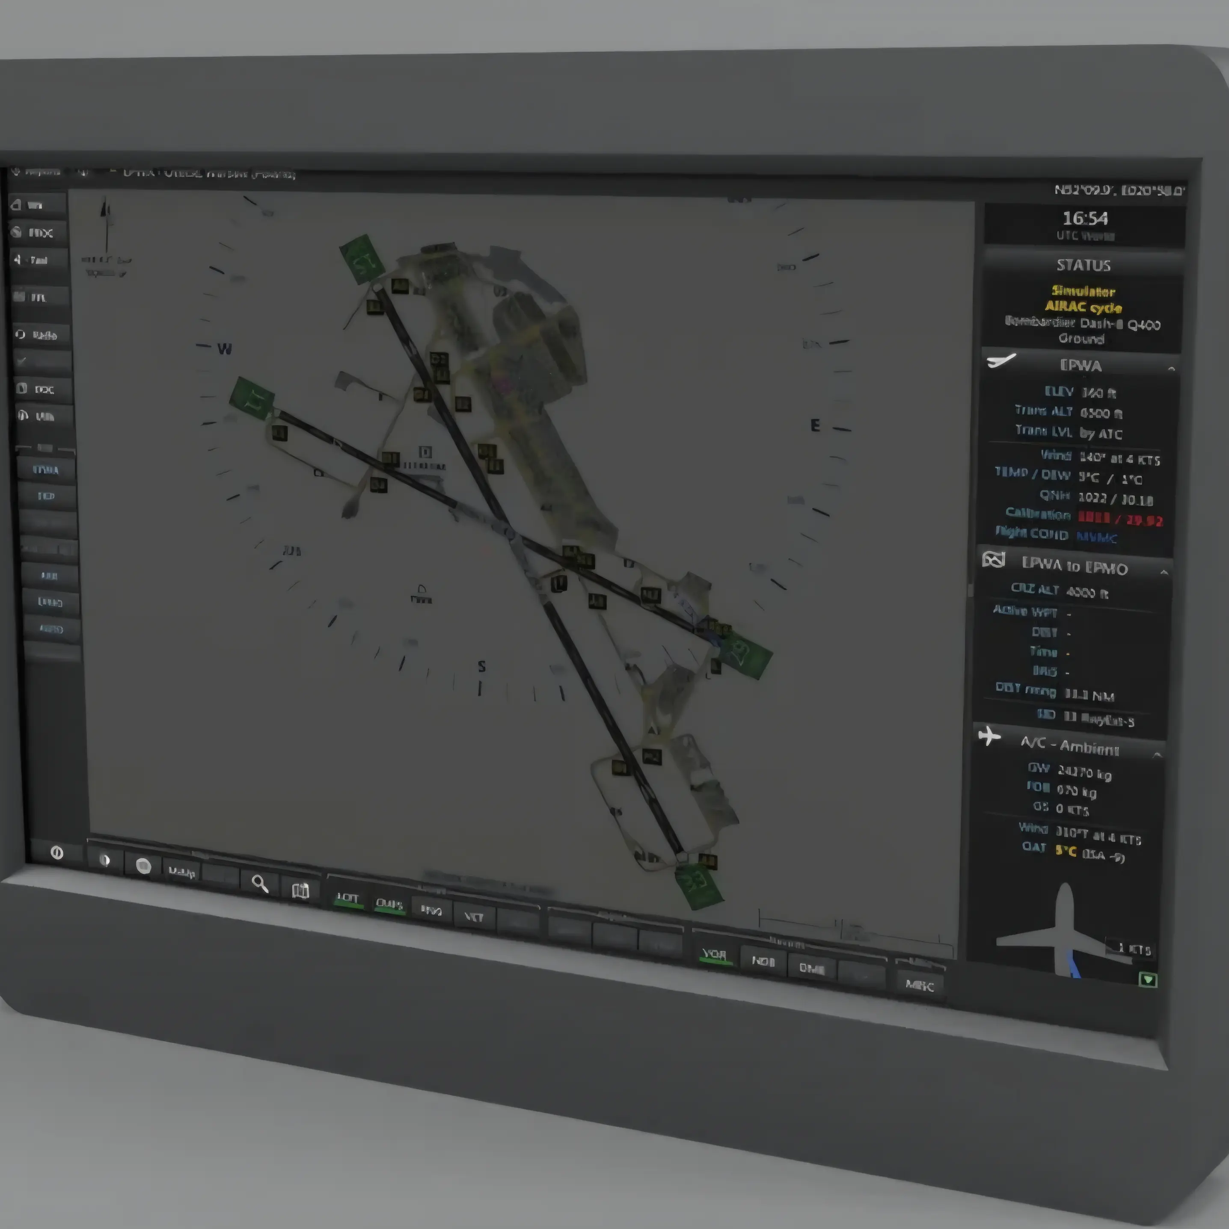Image resolution: width=1229 pixels, height=1229 pixels.
Task: Select the green runway 29 end marker
Action: (x=744, y=655)
